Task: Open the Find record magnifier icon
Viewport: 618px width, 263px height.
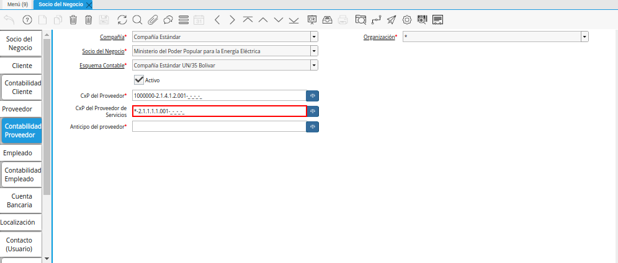Action: click(137, 20)
